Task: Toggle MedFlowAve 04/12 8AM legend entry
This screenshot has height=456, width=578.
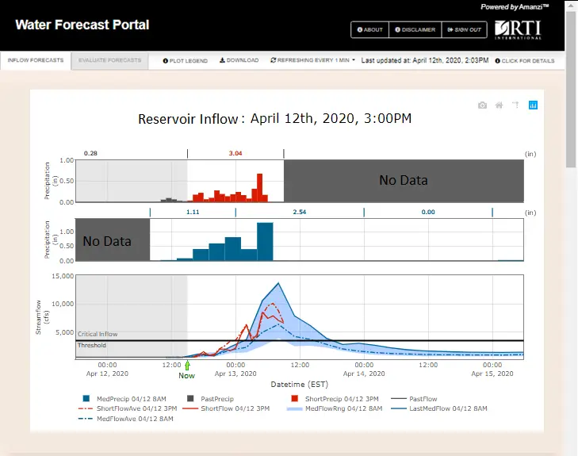Action: point(126,419)
